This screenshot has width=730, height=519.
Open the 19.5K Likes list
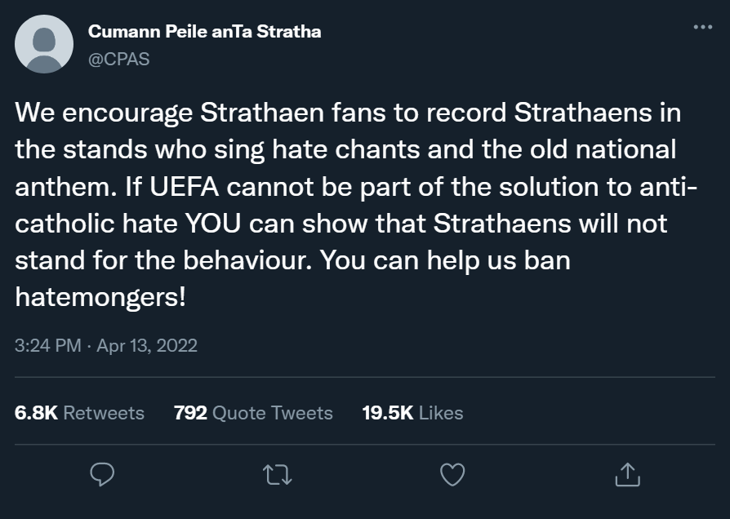(x=412, y=413)
